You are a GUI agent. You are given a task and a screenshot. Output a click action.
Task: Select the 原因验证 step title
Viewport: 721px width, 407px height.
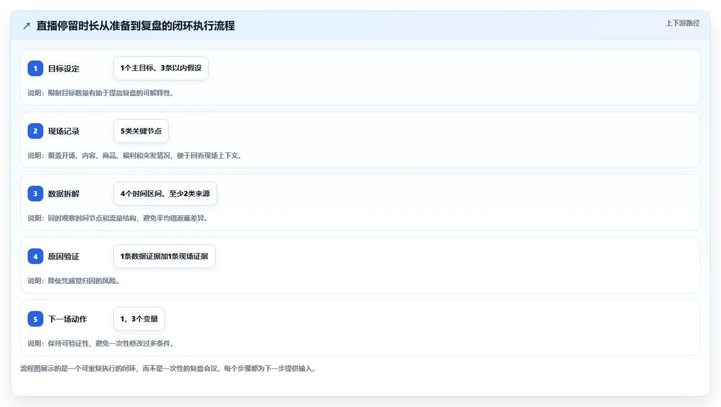coord(64,256)
